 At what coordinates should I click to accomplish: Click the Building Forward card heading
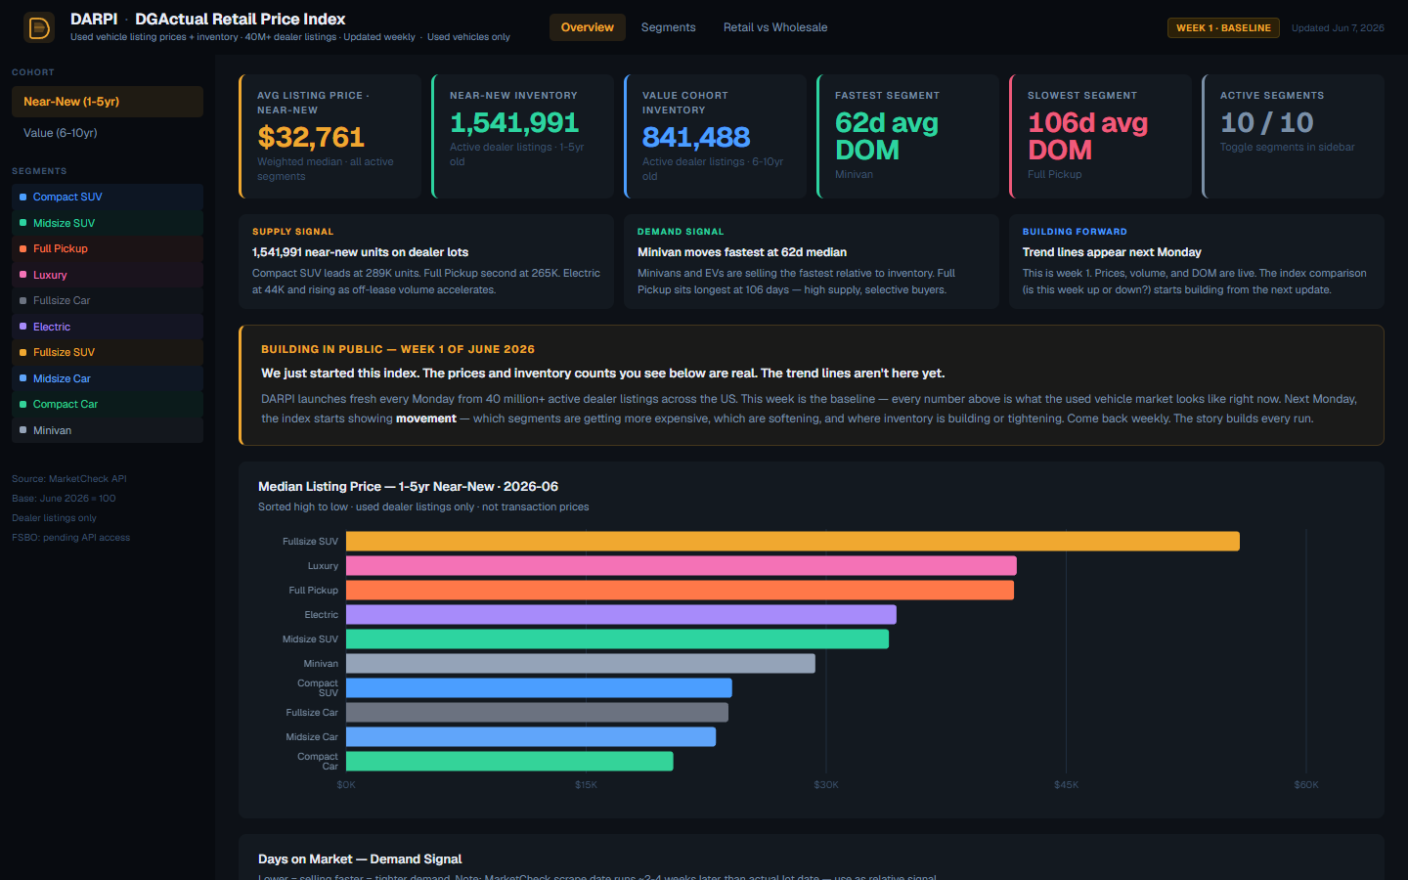pos(1075,232)
